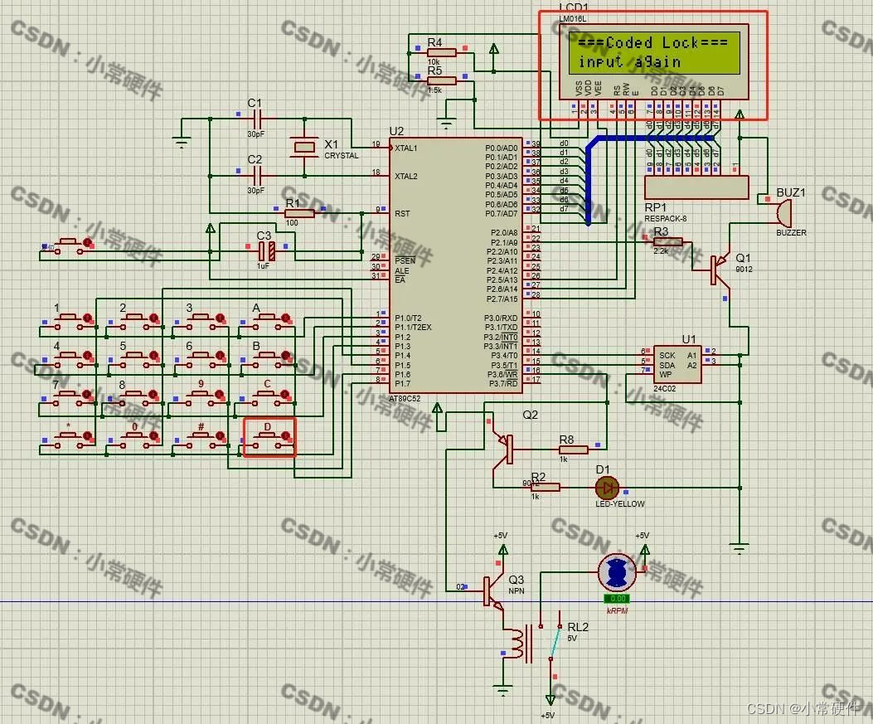Click the XTAL1 pin label on U2
Screen dimensions: 873x724
(x=406, y=148)
